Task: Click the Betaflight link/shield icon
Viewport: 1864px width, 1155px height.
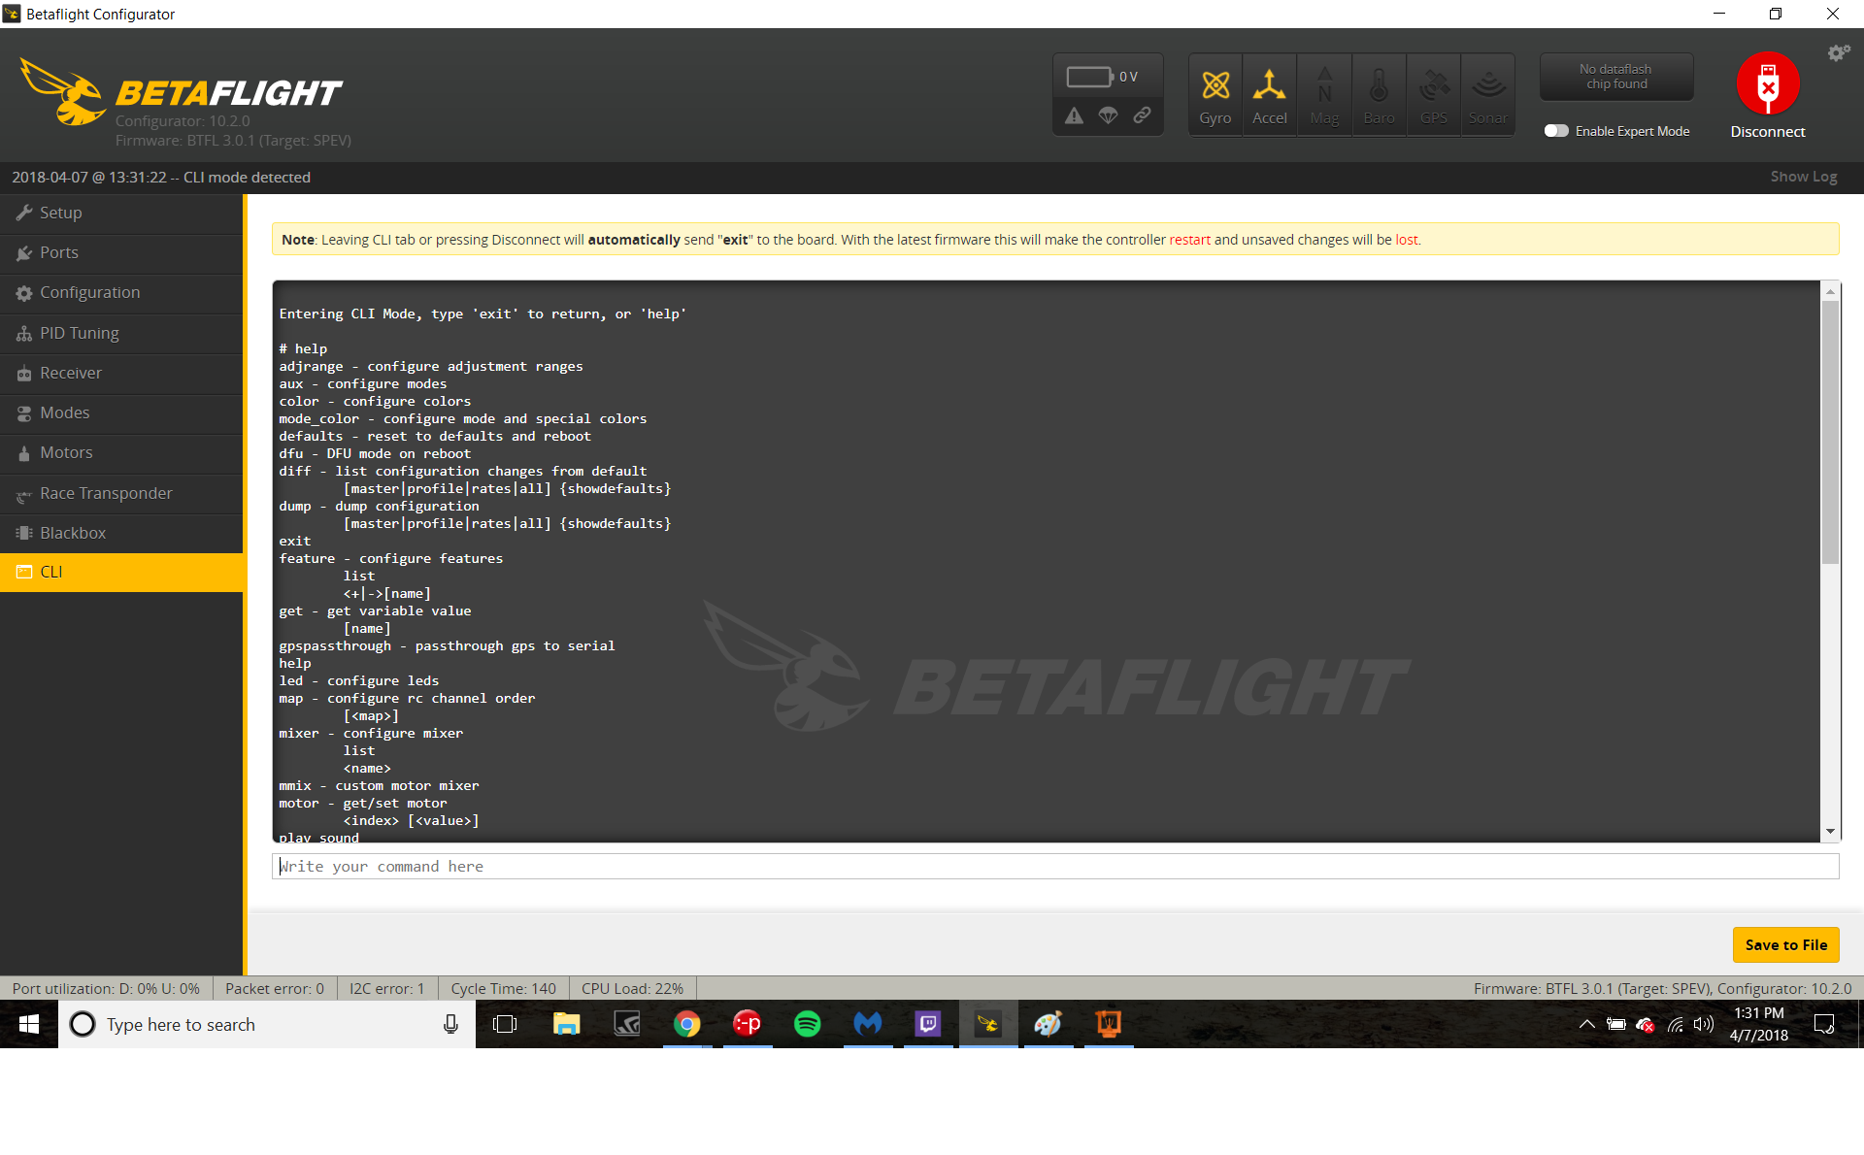Action: pyautogui.click(x=1143, y=119)
